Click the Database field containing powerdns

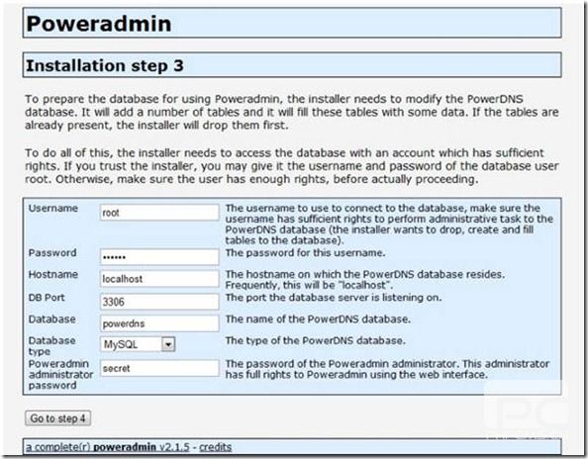coord(159,323)
